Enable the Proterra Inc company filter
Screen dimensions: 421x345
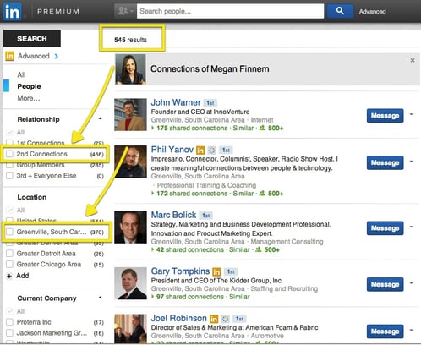click(x=9, y=322)
